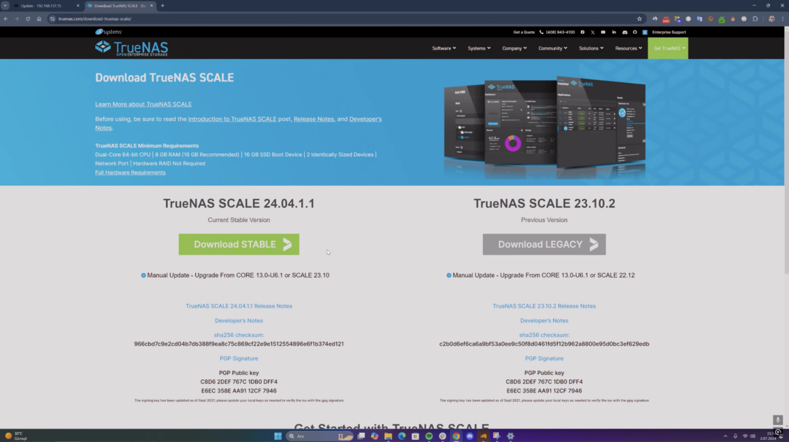Open TrueNAS X (Twitter) icon
The height and width of the screenshot is (442, 789).
[x=592, y=32]
